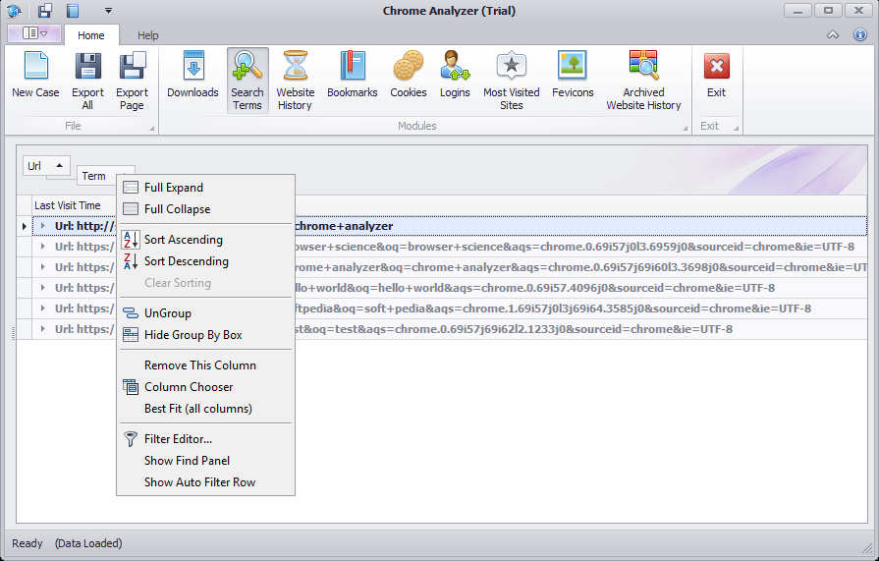Click the info icon at top right
879x561 pixels.
pos(860,34)
